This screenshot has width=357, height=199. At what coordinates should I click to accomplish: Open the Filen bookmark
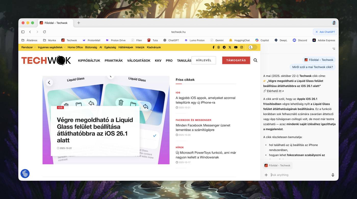136,40
